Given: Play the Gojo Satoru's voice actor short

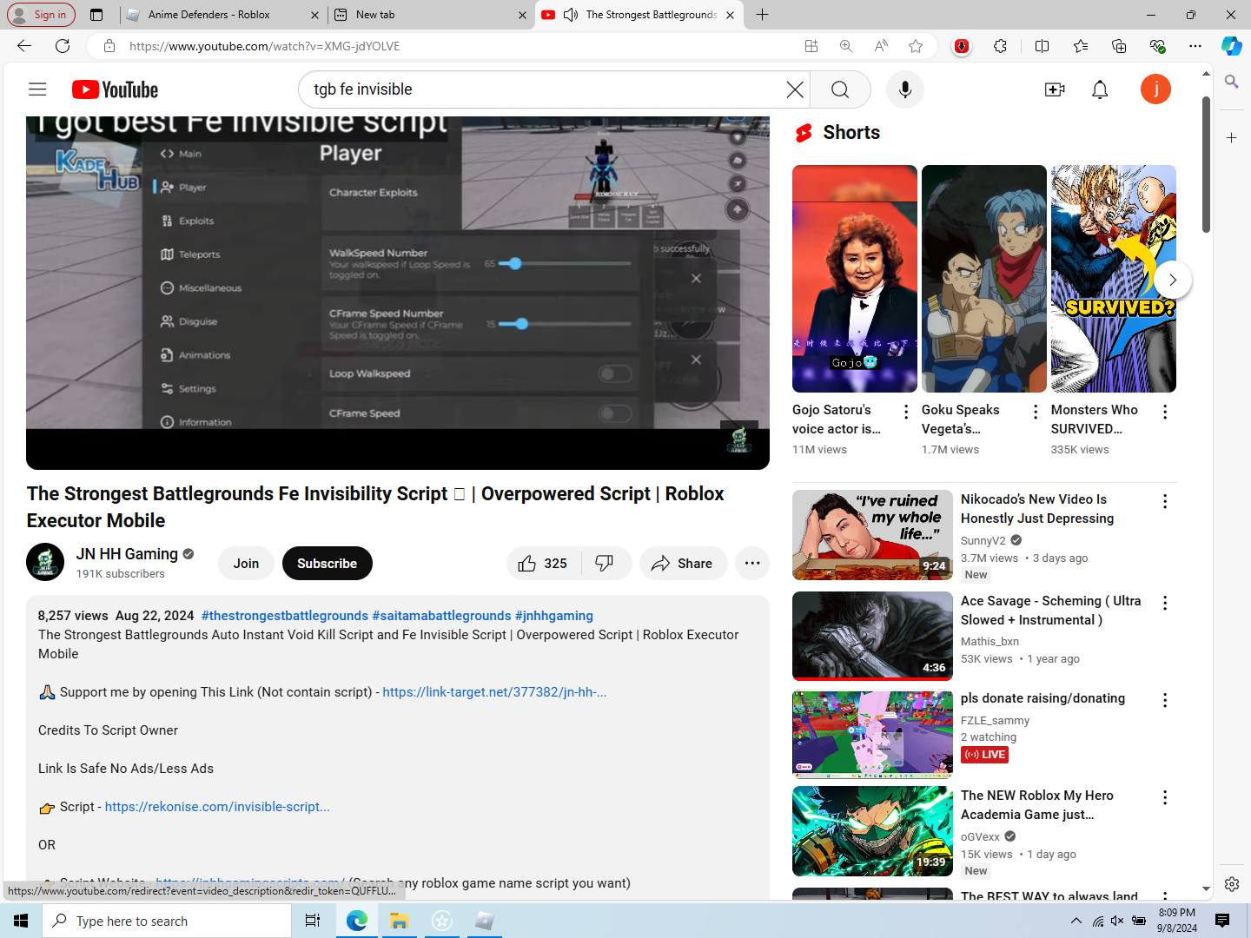Looking at the screenshot, I should point(855,279).
